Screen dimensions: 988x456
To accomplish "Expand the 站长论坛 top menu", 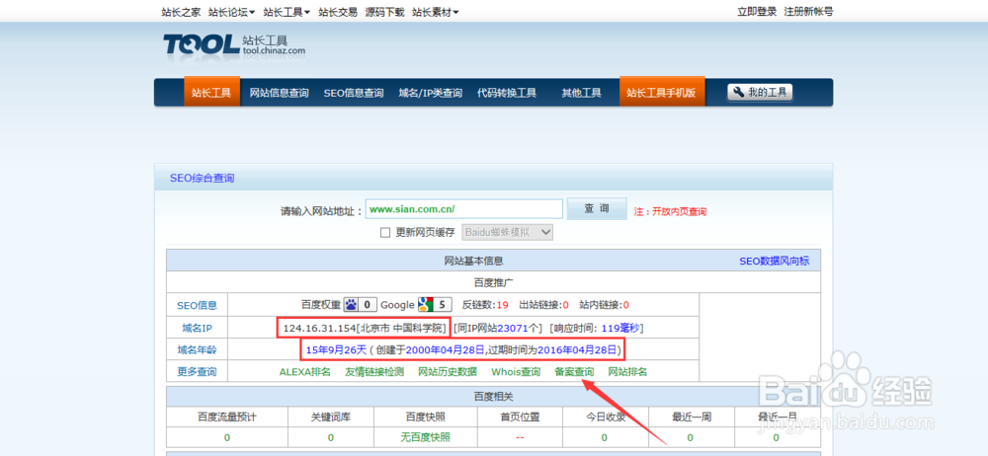I will 232,11.
